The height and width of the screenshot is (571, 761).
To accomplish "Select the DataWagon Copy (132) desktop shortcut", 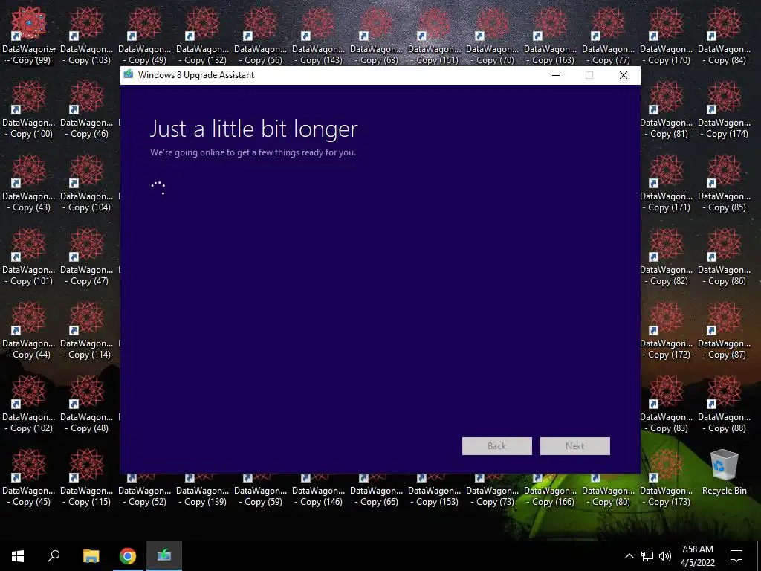I will [x=202, y=36].
